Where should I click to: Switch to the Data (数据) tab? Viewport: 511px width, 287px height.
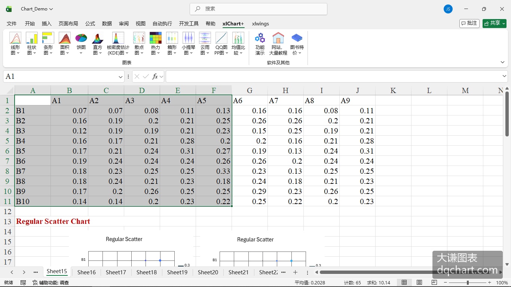[107, 24]
